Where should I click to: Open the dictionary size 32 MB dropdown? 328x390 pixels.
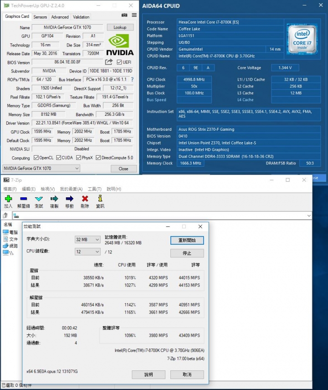tap(87, 240)
